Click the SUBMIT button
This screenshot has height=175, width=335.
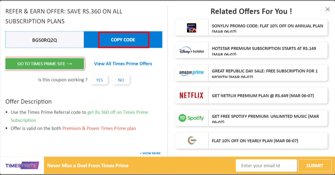315,165
